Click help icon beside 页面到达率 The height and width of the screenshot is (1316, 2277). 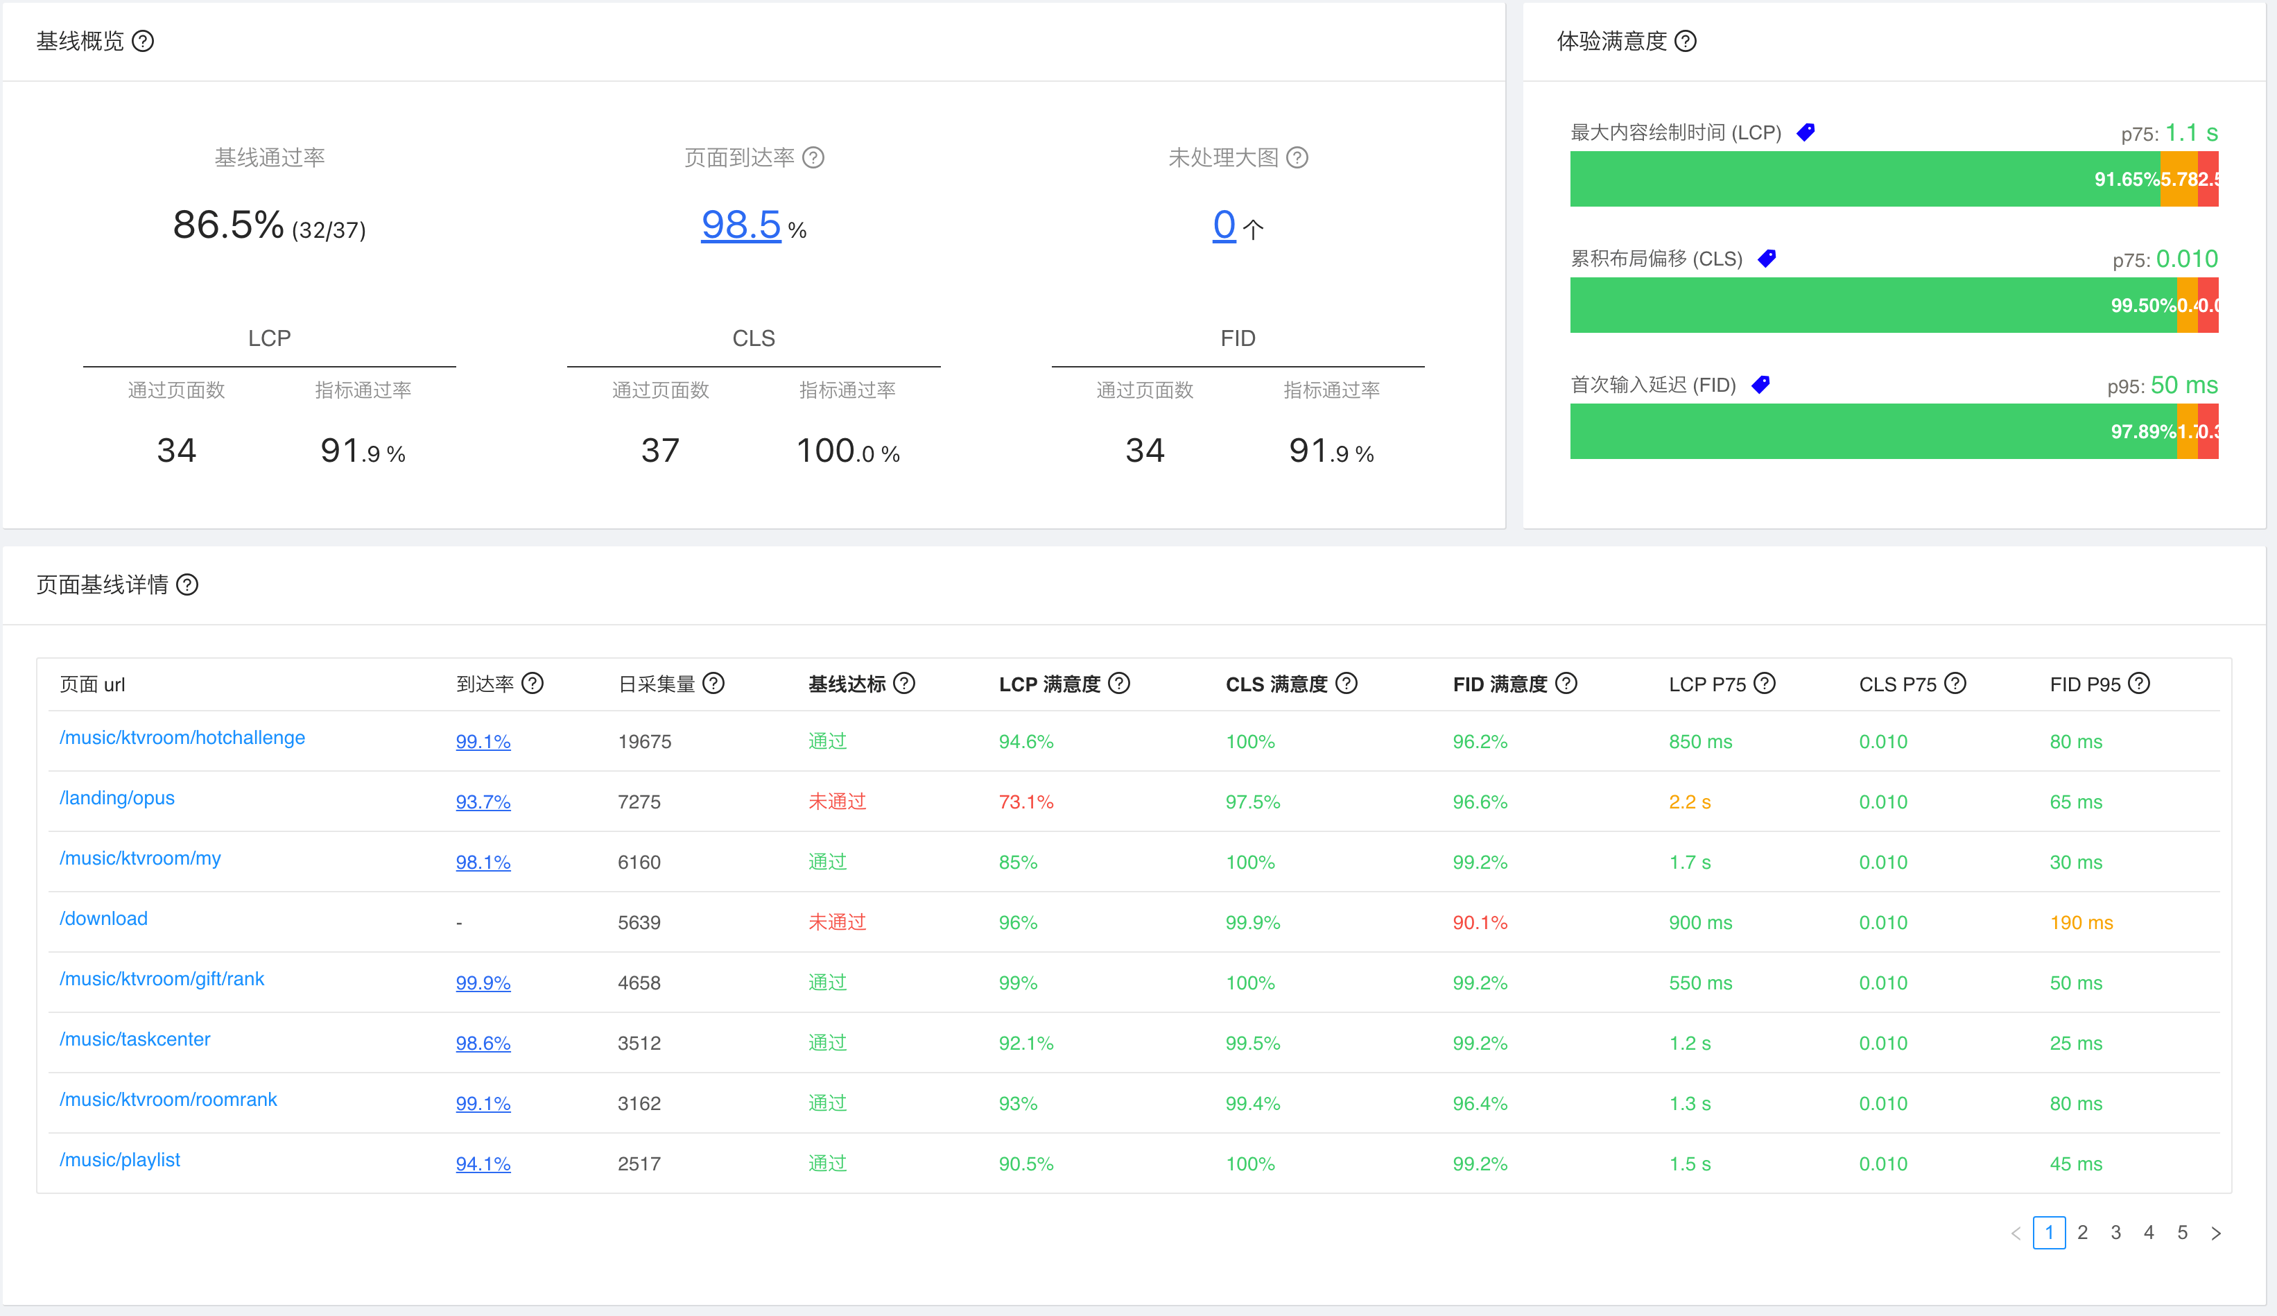point(813,158)
